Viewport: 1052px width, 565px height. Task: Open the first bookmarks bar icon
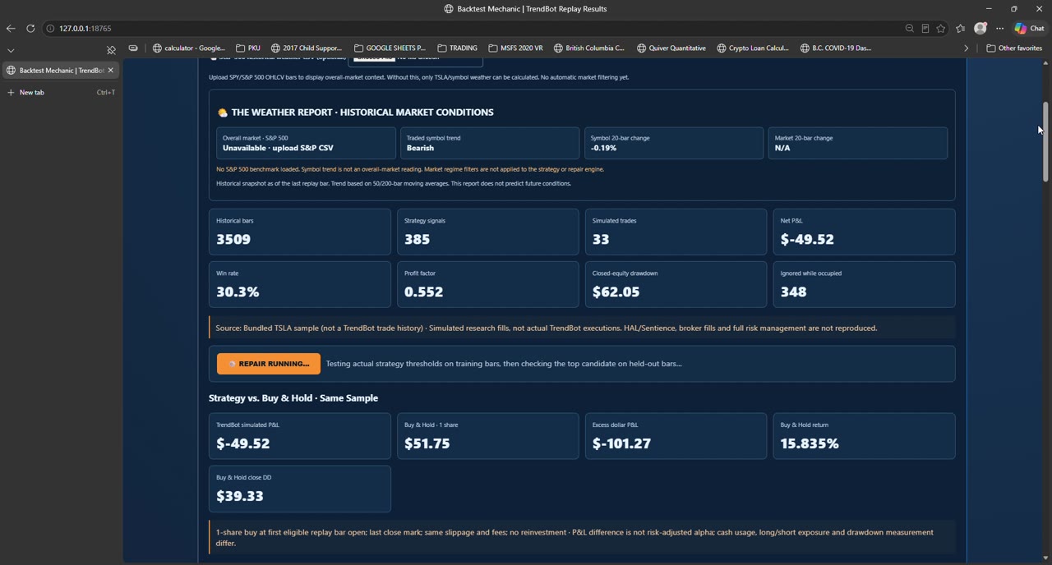[133, 48]
